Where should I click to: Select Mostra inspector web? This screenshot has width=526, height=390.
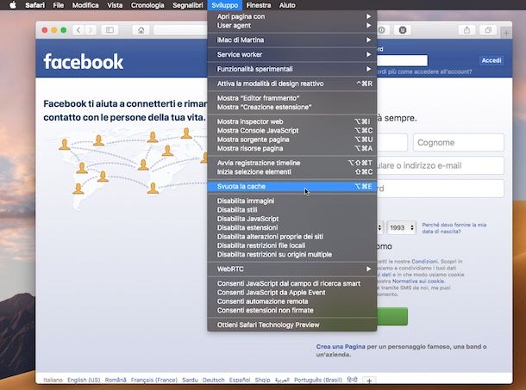click(x=292, y=121)
